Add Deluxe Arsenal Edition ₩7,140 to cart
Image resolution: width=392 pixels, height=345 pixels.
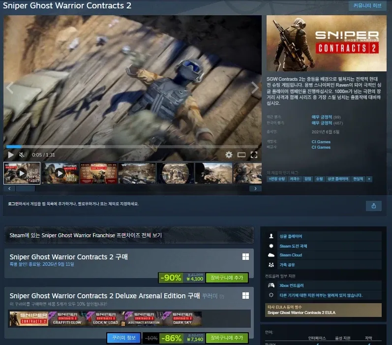[227, 338]
